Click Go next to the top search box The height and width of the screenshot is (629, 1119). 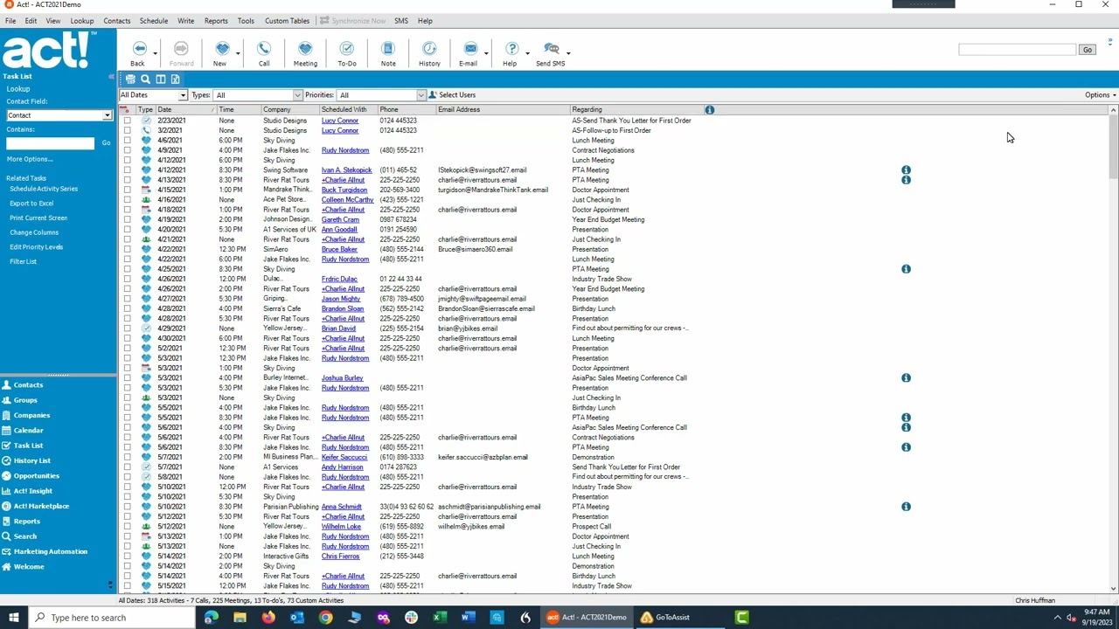pyautogui.click(x=1087, y=50)
